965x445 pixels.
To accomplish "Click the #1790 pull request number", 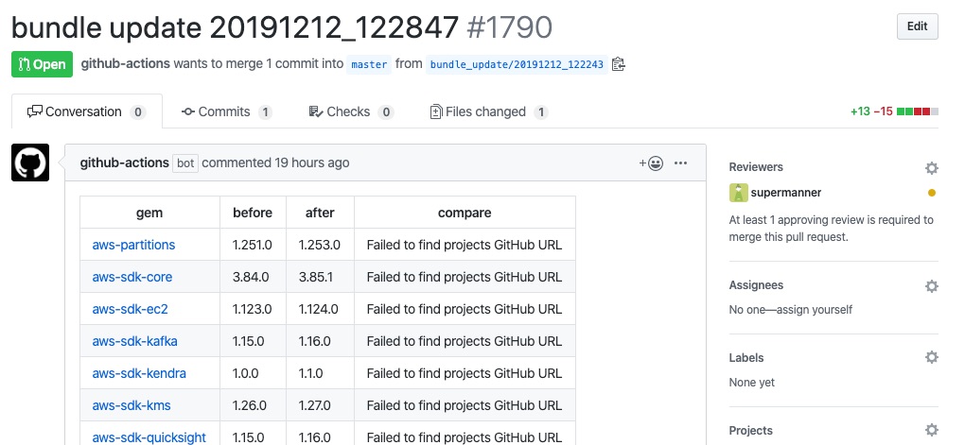I will coord(510,27).
